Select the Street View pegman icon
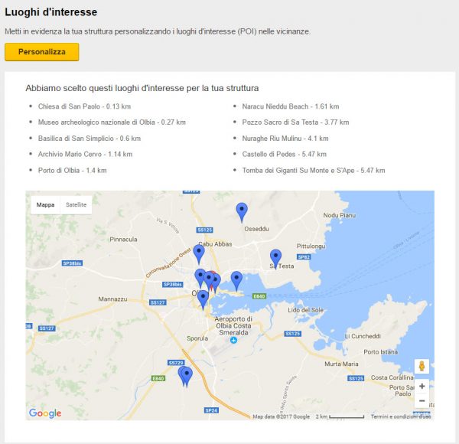Image resolution: width=459 pixels, height=444 pixels. 422,366
